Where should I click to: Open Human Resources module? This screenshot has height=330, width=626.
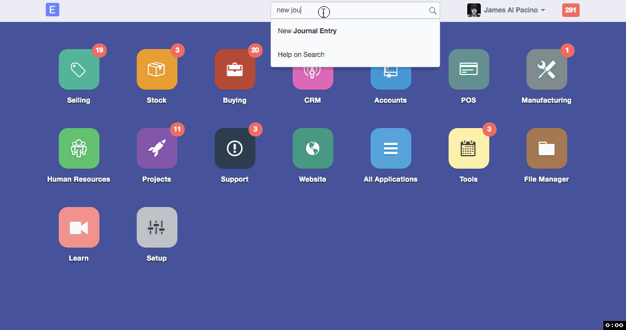(79, 148)
